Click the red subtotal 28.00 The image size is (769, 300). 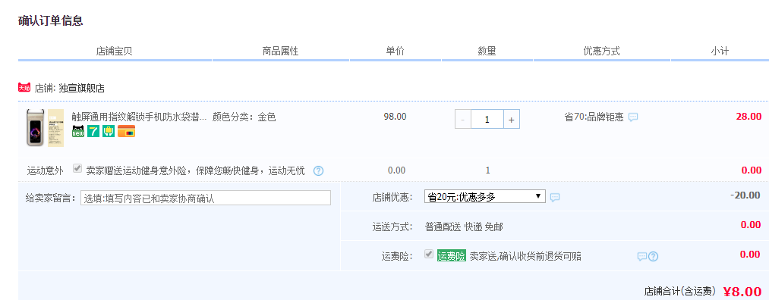tap(749, 117)
